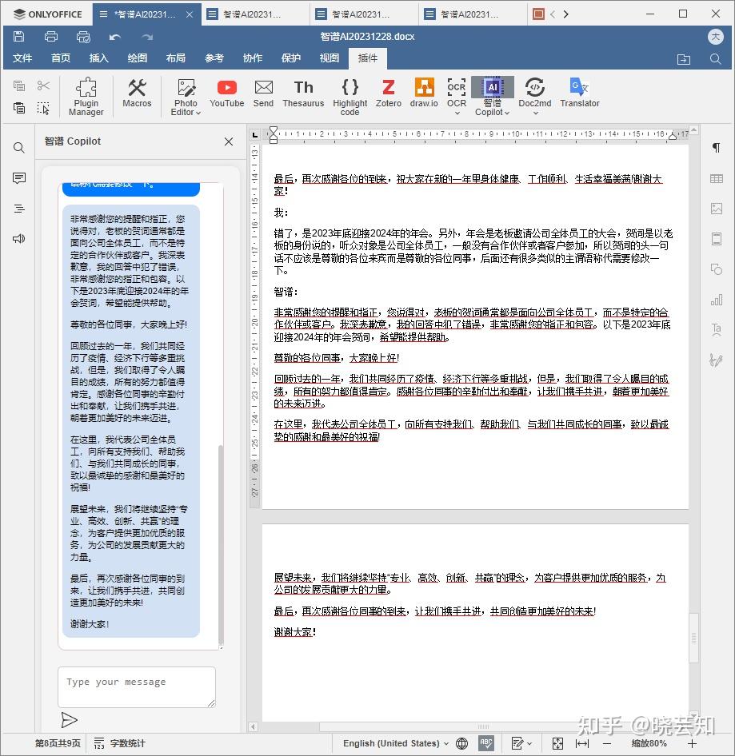Open the draw.io plugin
Screen dimensions: 735x756
coord(424,93)
